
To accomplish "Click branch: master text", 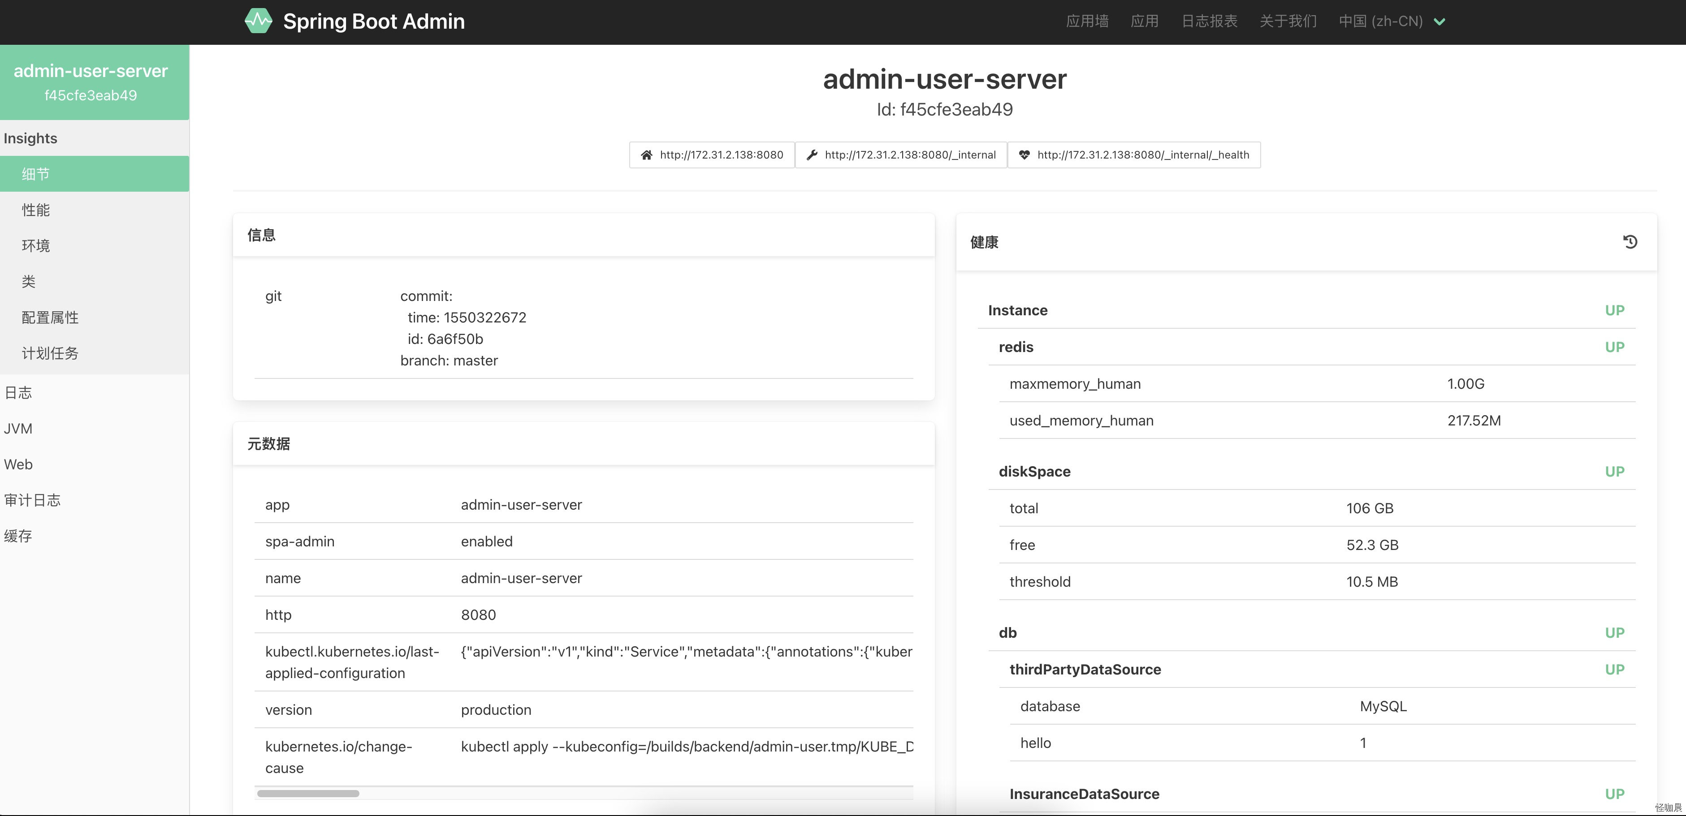I will 449,361.
